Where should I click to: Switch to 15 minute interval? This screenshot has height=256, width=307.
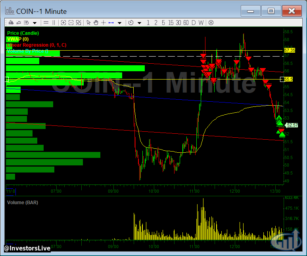coord(171,23)
